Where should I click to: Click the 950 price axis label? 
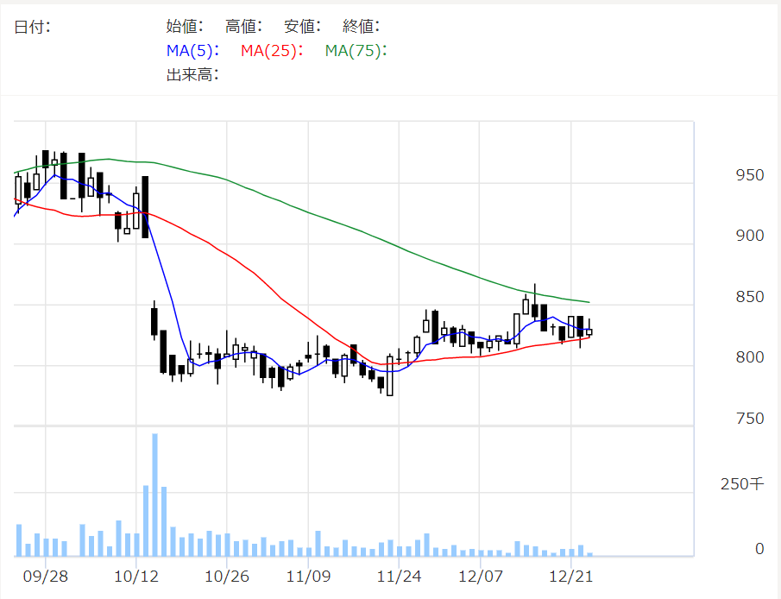coord(750,175)
